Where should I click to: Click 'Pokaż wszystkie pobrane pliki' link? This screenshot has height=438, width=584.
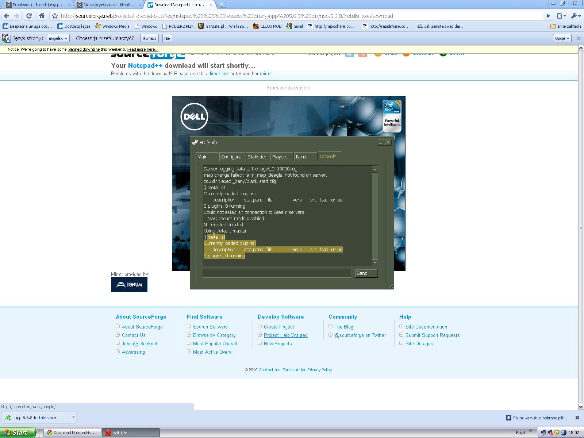point(541,418)
